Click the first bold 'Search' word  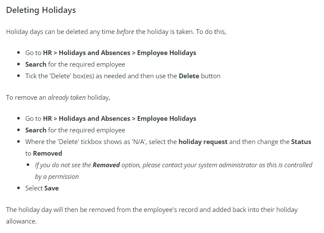pyautogui.click(x=36, y=64)
